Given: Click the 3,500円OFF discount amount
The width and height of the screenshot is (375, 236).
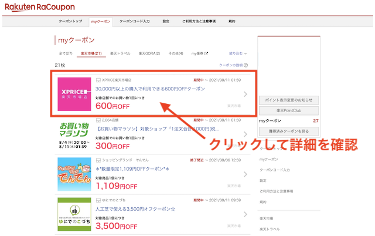Looking at the screenshot, I should 116,226.
